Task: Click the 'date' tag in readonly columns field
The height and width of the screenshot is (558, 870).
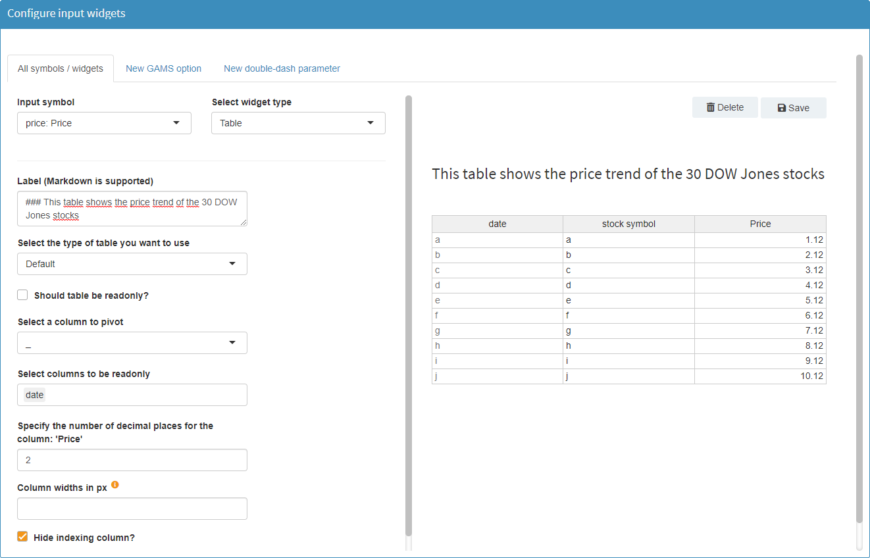Action: click(34, 394)
